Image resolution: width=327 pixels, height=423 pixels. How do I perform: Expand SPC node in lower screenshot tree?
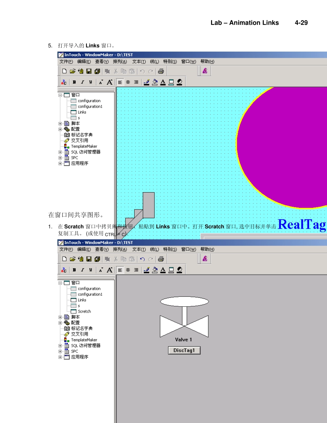tap(60, 351)
